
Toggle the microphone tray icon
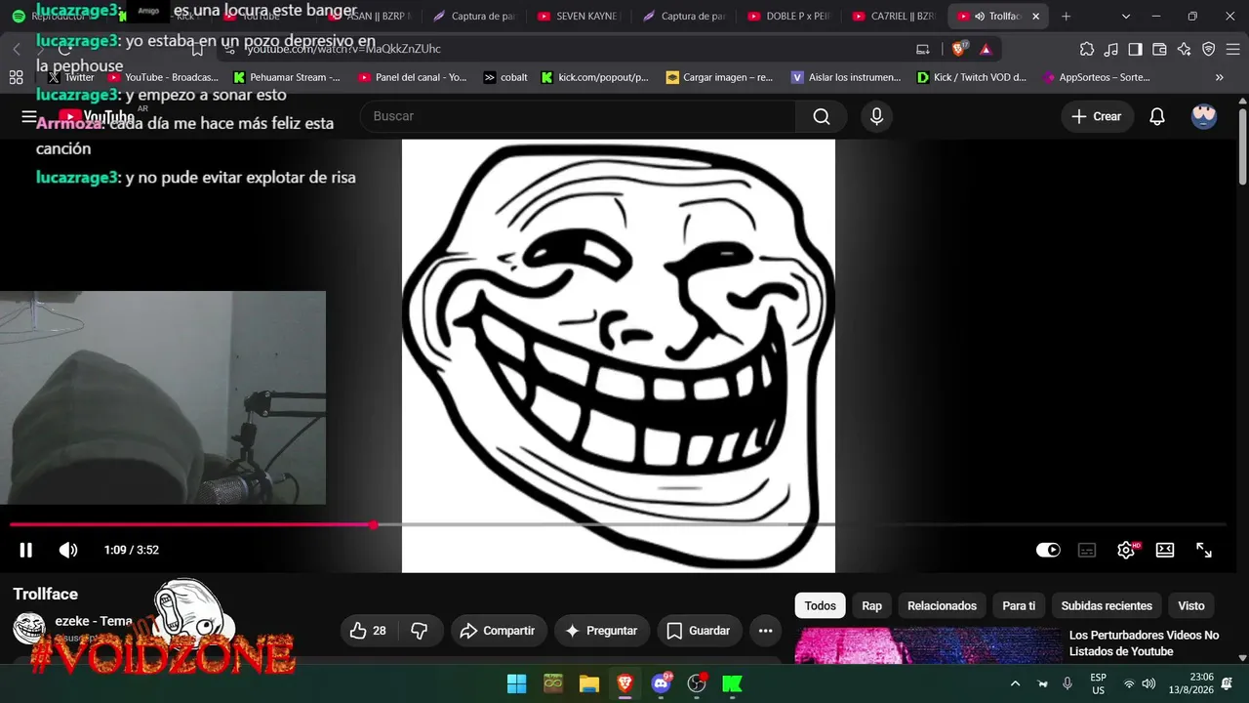(x=1068, y=683)
